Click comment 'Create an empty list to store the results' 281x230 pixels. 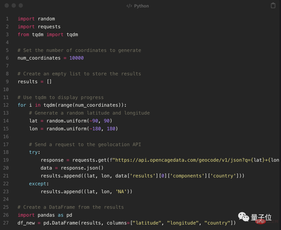click(79, 74)
